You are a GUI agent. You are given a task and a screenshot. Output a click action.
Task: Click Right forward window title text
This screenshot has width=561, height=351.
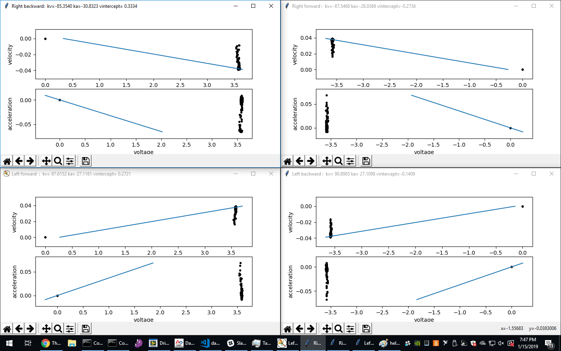354,6
